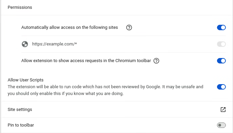Click the word Google in user scripts description

pos(154,87)
